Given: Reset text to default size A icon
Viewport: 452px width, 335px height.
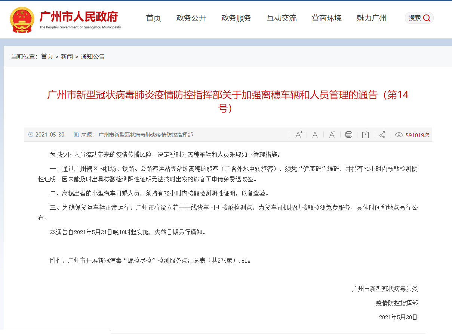Looking at the screenshot, I should (315, 135).
